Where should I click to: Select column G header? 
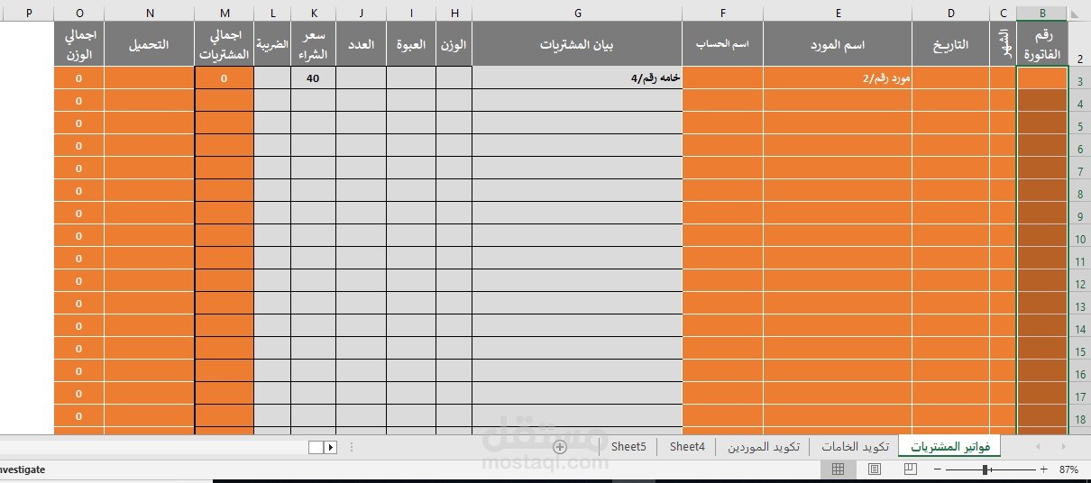tap(577, 14)
